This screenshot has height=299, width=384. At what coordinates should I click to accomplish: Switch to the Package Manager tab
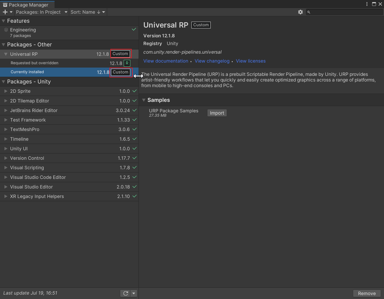[27, 4]
